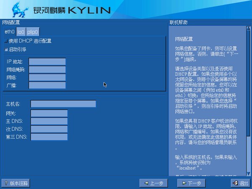Go back with 上一步 button

coord(154,183)
